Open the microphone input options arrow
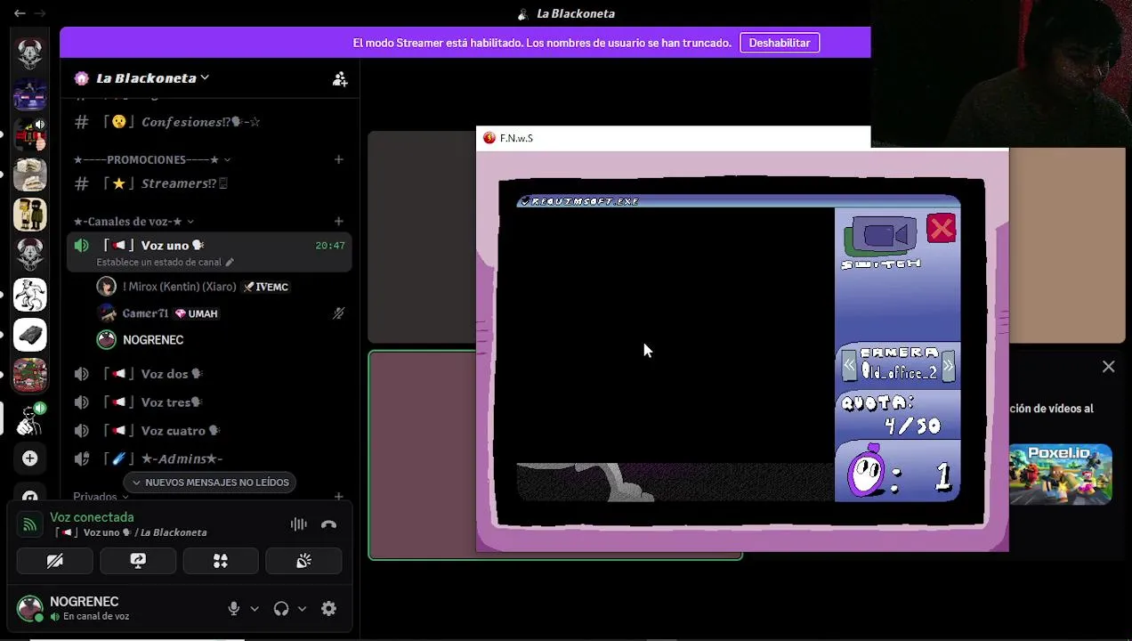Screen dimensions: 1132x641 click(x=255, y=609)
